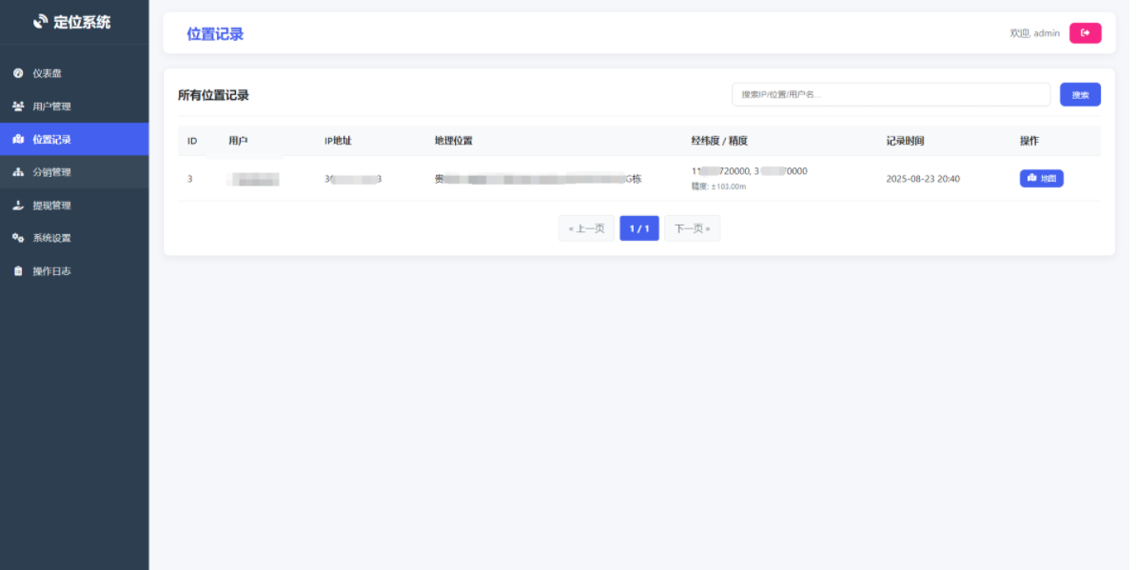The width and height of the screenshot is (1137, 570).
Task: Click the 精度: ±103.00m value
Action: [x=718, y=187]
